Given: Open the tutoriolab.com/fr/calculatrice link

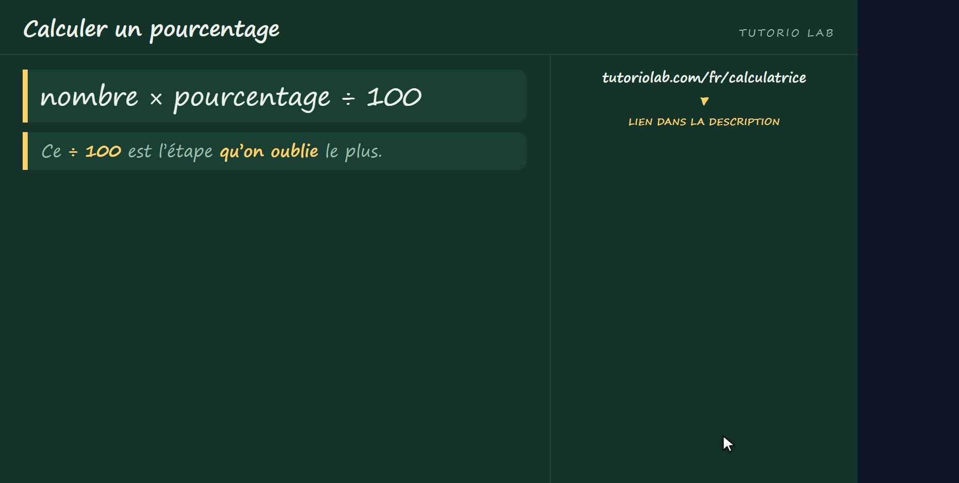Looking at the screenshot, I should point(704,77).
